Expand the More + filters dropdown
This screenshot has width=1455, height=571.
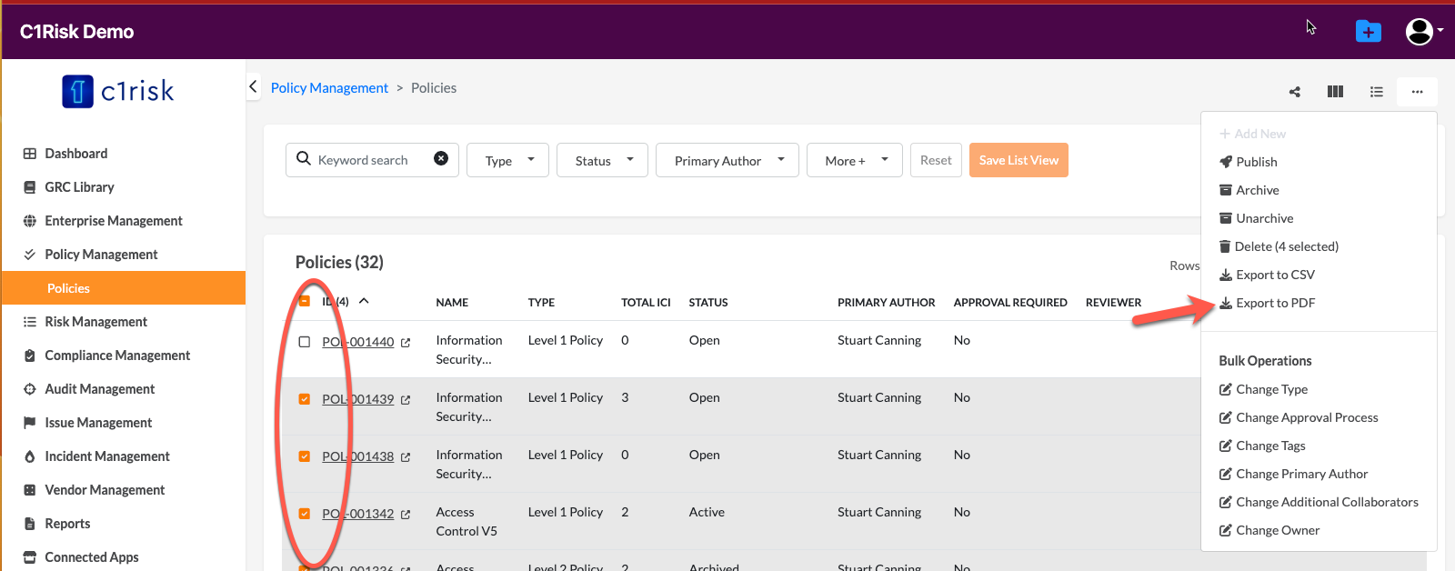click(x=854, y=160)
